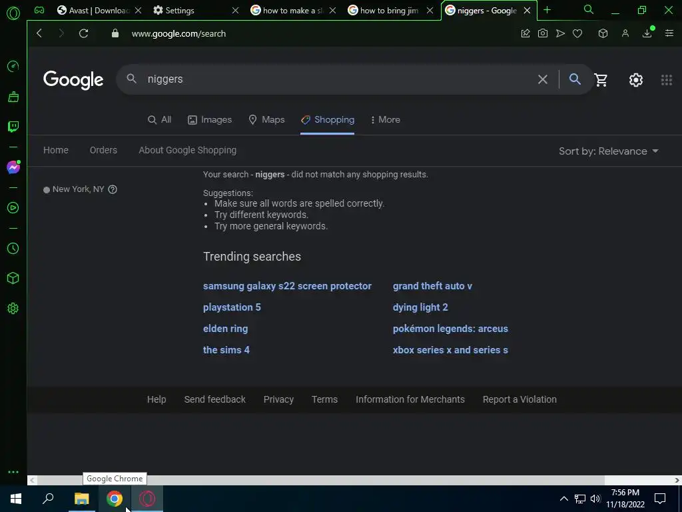Screen dimensions: 682x512
Task: Open GX Cleaner in the sidebar
Action: (13, 97)
